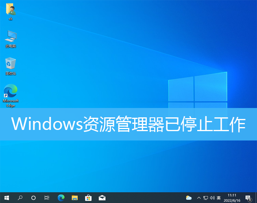Switch input language via 英 indicator
The width and height of the screenshot is (257, 203).
pos(218,198)
